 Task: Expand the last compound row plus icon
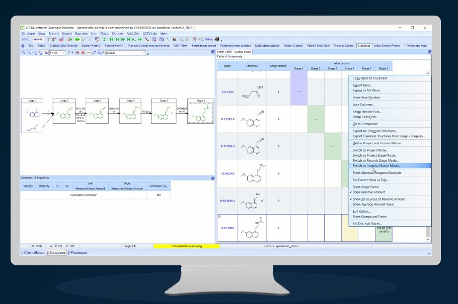(x=219, y=216)
